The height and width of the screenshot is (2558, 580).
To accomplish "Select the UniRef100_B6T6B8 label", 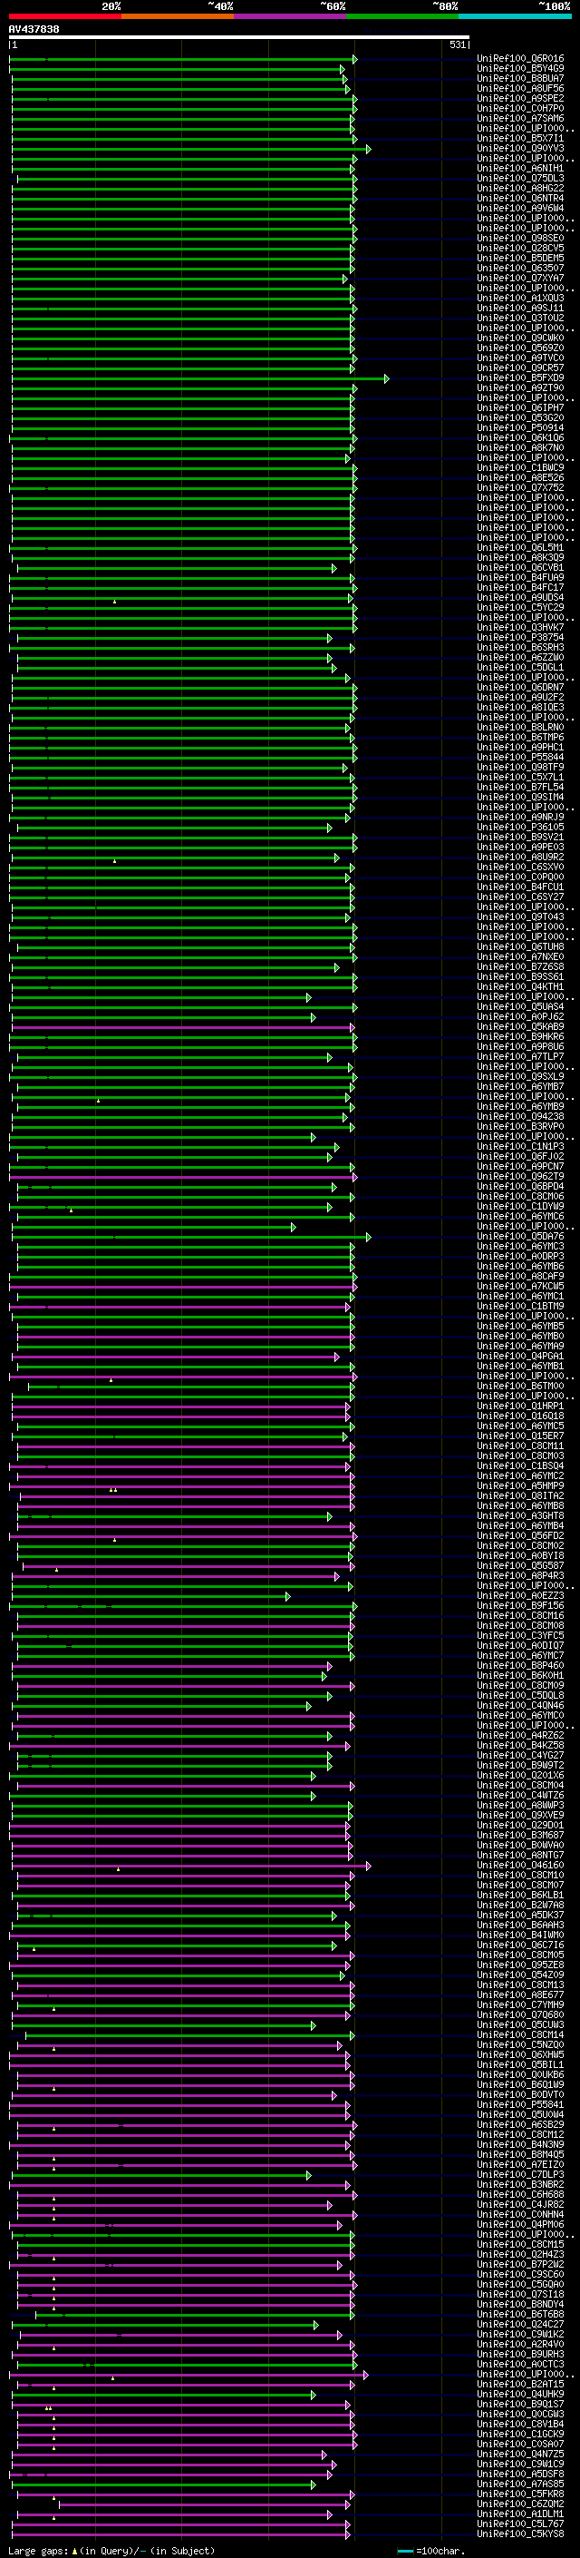I will [520, 2315].
